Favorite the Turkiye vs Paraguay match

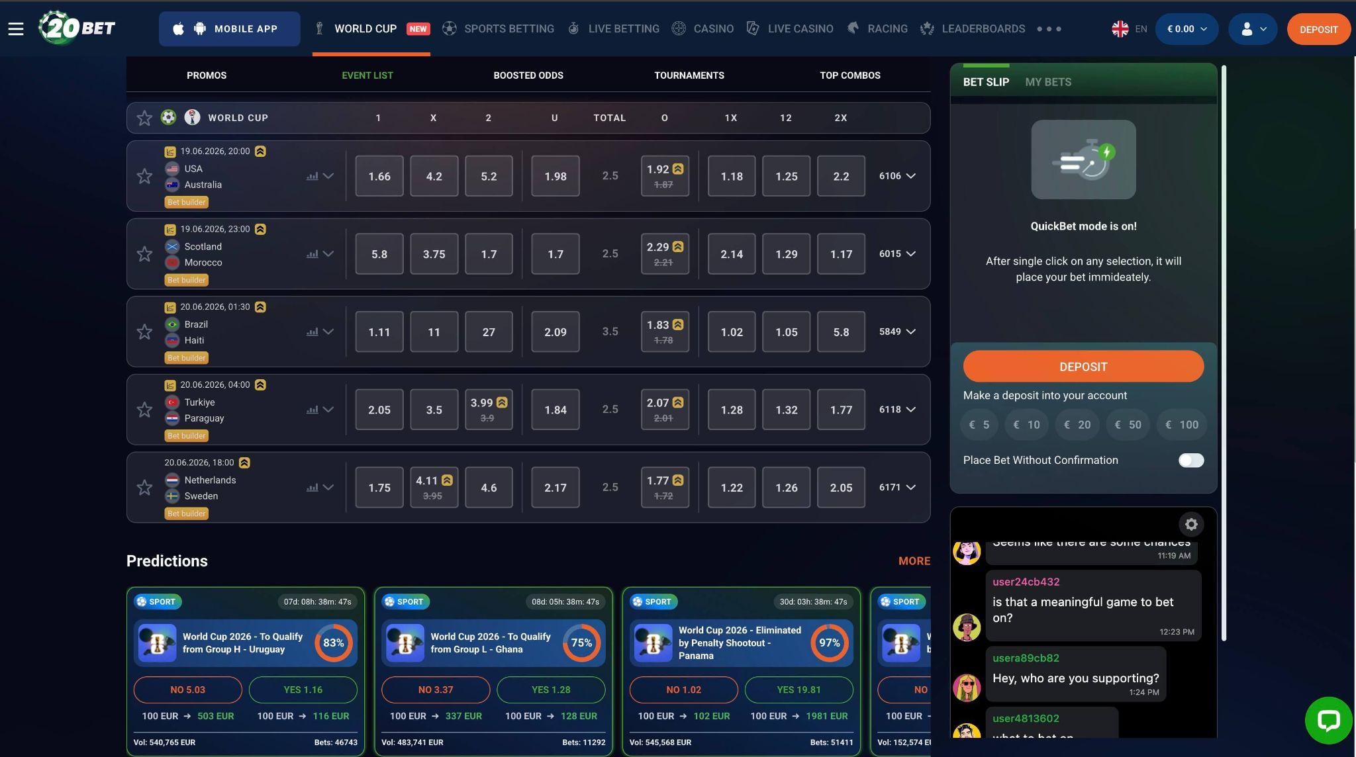[144, 410]
